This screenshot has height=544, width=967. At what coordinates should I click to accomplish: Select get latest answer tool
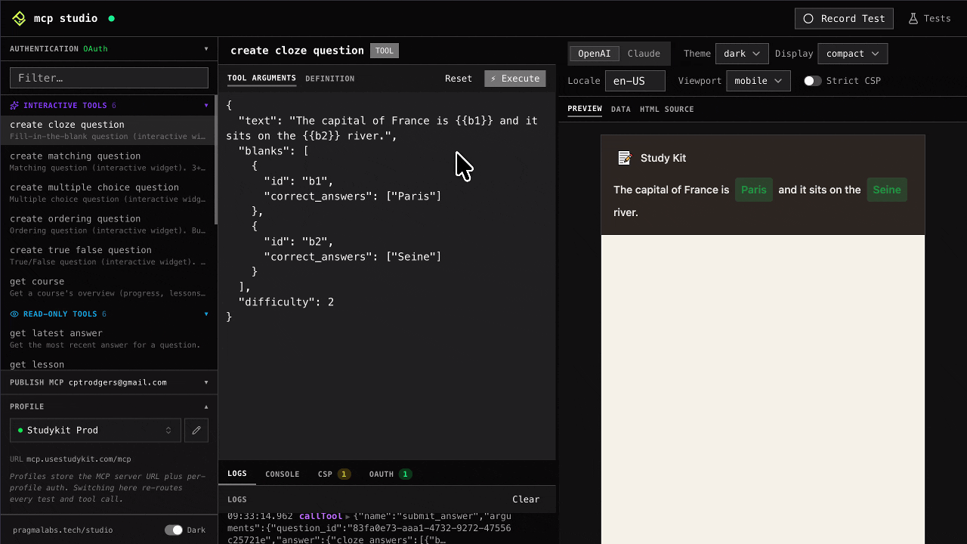click(x=109, y=338)
